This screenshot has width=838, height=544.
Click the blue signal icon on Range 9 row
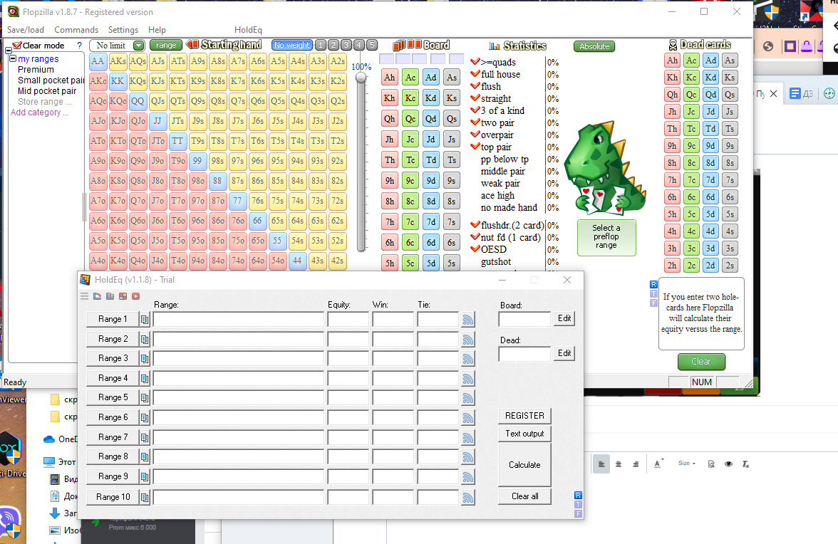click(467, 477)
